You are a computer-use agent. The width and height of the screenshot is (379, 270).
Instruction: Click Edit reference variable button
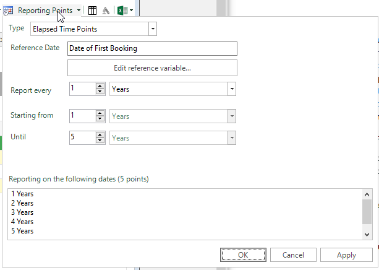coord(152,68)
